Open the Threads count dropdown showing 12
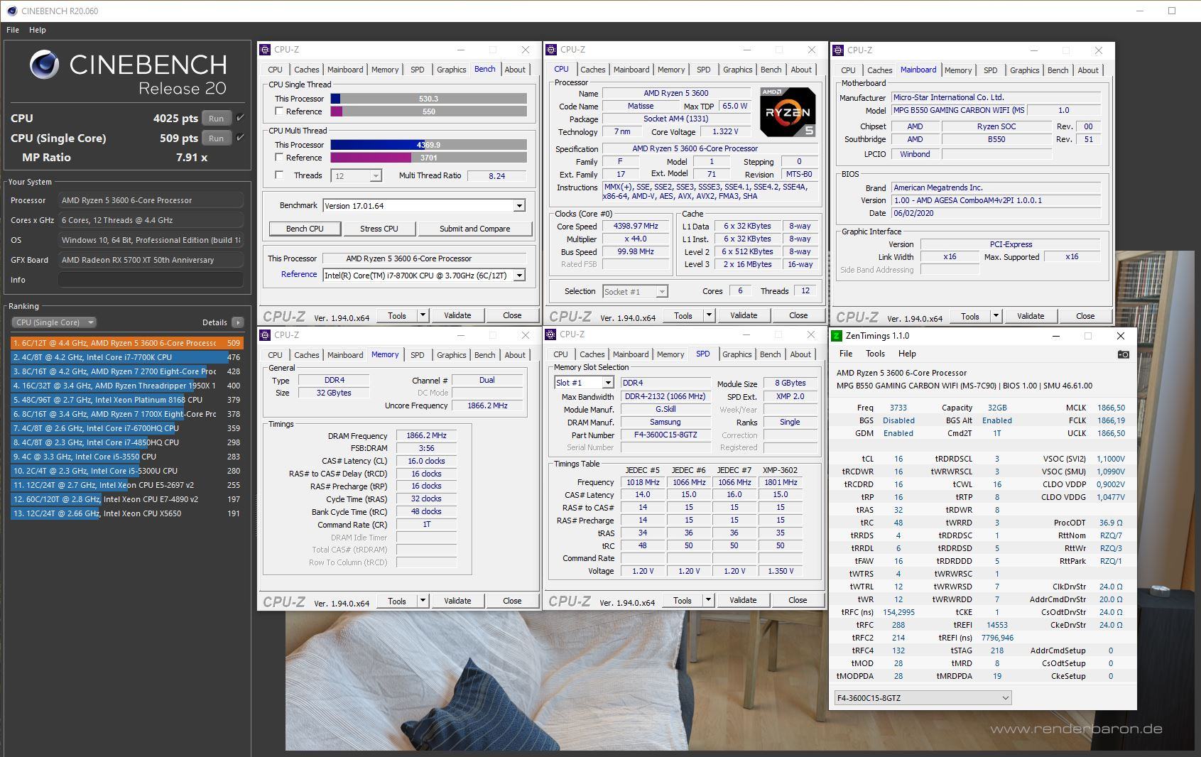The width and height of the screenshot is (1201, 757). point(376,176)
